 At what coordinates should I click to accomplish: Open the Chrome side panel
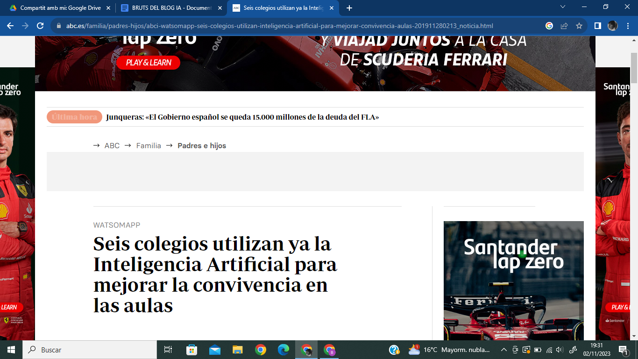(x=597, y=26)
